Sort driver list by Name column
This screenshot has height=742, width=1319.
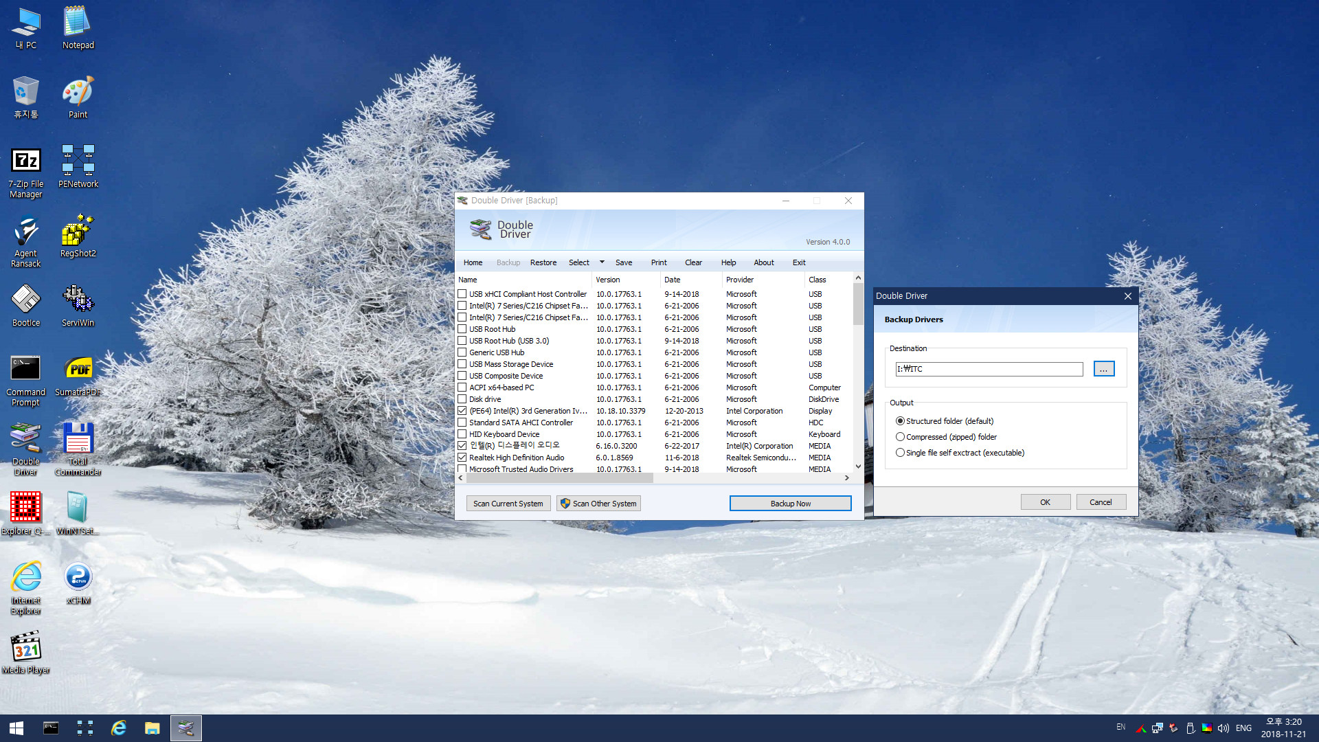coord(523,280)
